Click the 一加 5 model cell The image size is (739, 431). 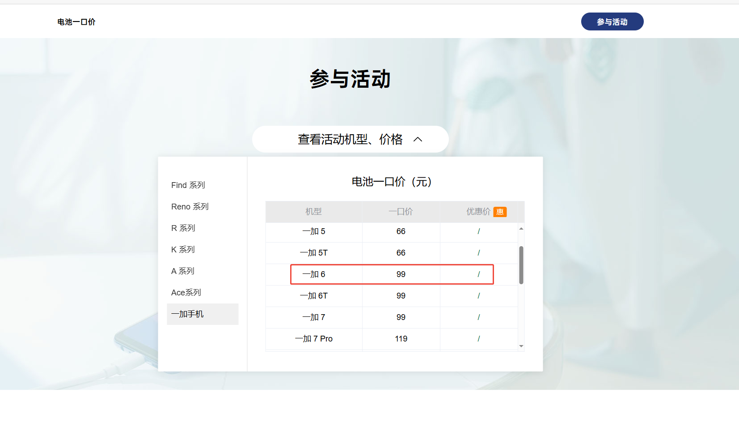[314, 231]
